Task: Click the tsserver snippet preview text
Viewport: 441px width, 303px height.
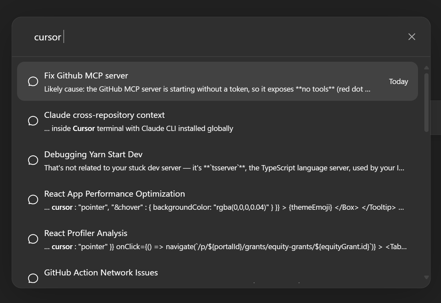Action: pyautogui.click(x=224, y=168)
